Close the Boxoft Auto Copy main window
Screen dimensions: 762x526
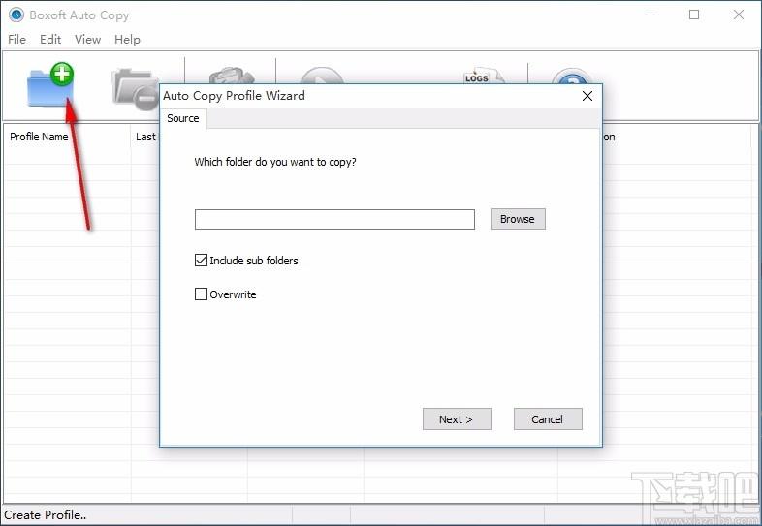point(739,15)
